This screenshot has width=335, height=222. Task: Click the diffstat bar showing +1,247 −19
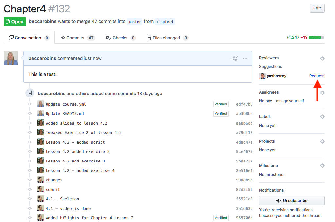[x=305, y=37]
